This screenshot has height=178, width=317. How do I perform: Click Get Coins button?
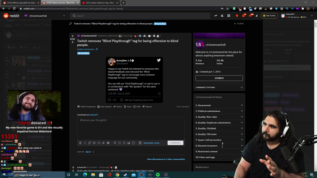click(x=269, y=16)
